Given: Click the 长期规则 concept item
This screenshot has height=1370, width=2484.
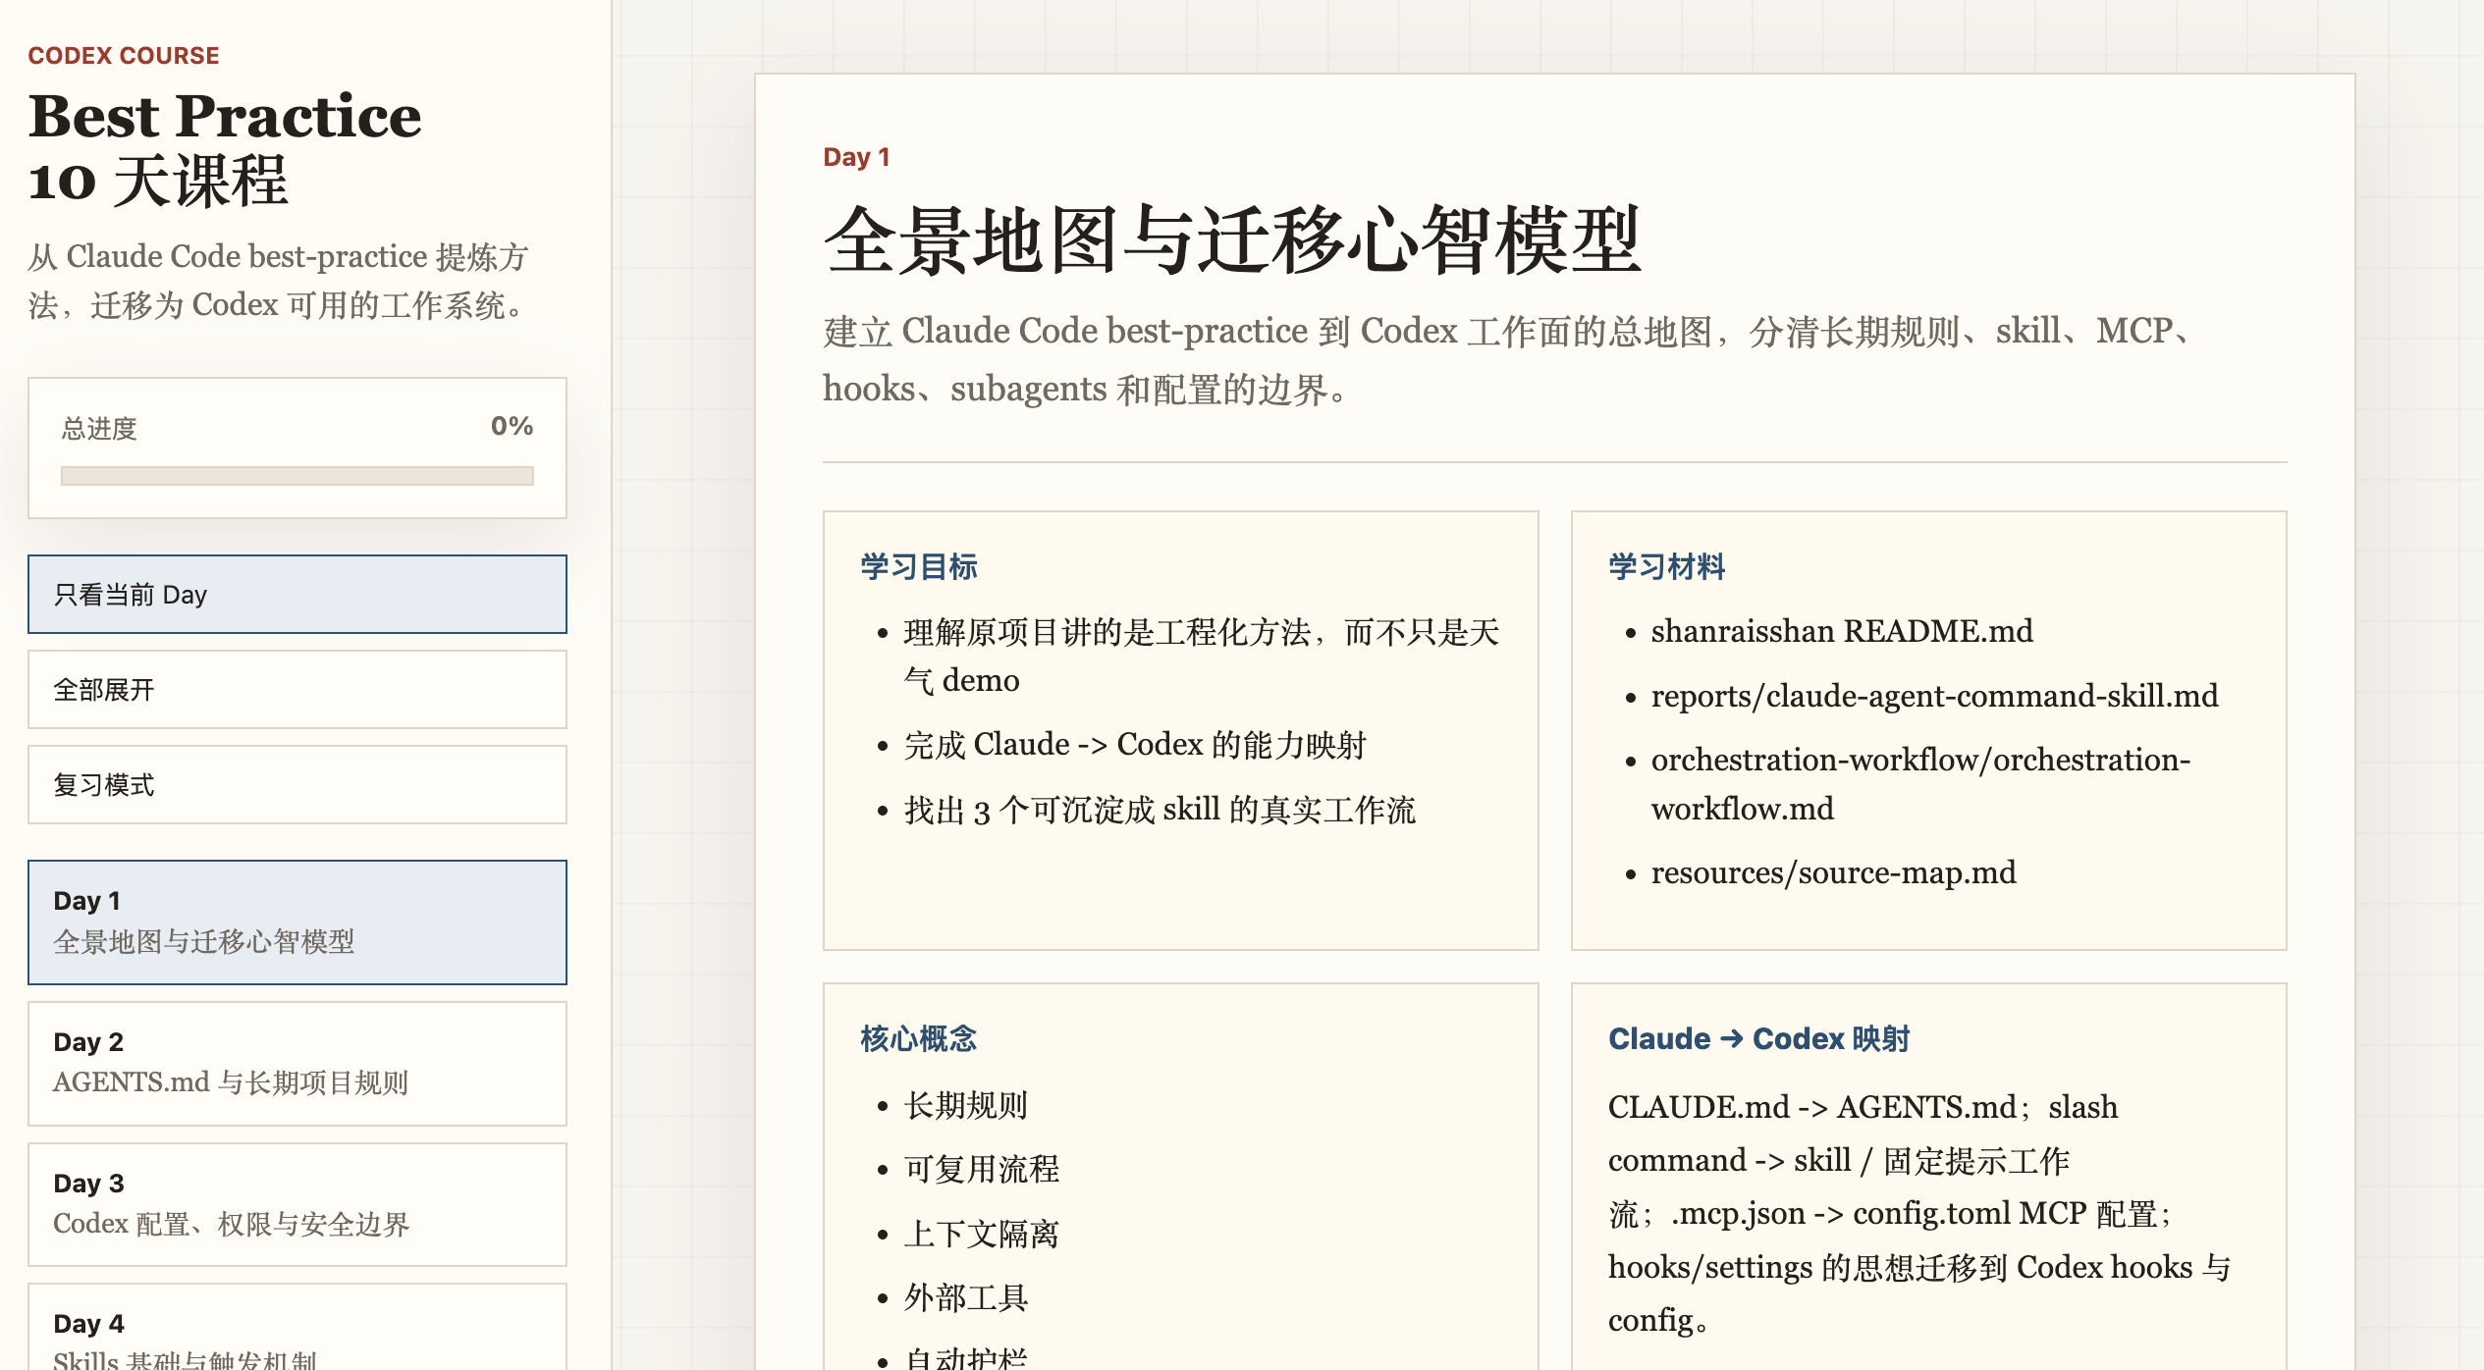Looking at the screenshot, I should tap(965, 1105).
